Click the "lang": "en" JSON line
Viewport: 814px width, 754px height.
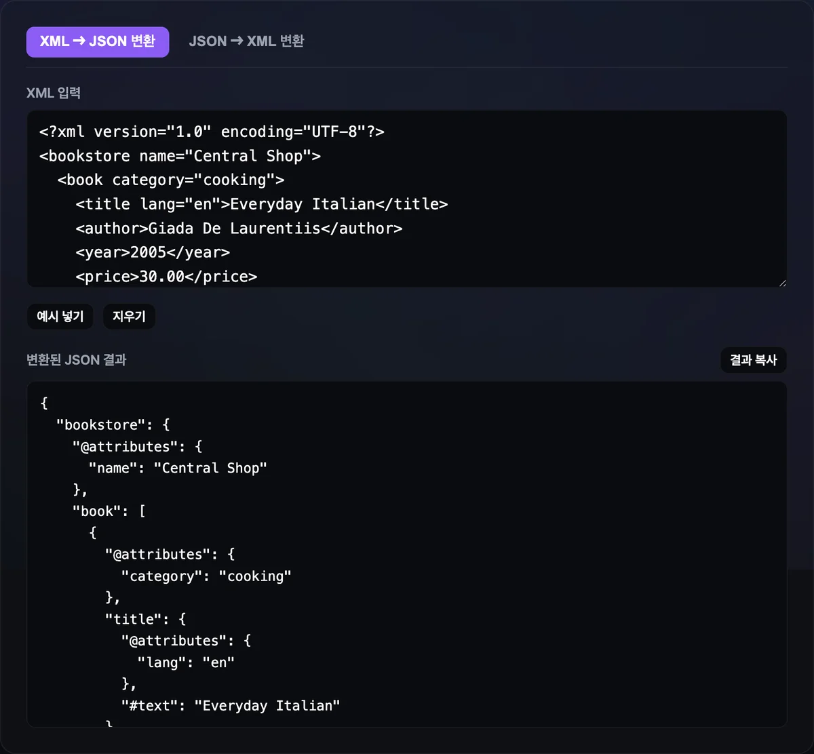click(x=186, y=662)
